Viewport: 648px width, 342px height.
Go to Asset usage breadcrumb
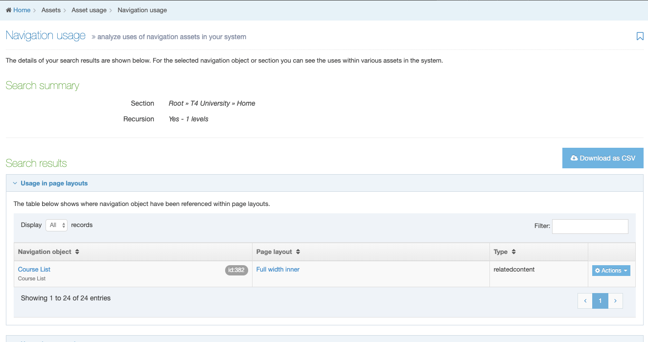(x=89, y=10)
